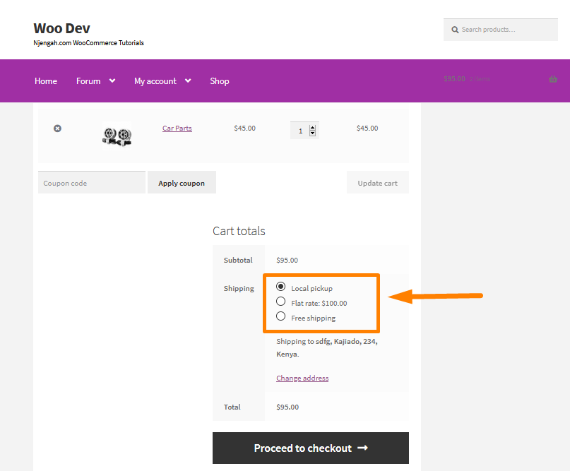Image resolution: width=570 pixels, height=471 pixels.
Task: Proceed to checkout
Action: [x=311, y=448]
